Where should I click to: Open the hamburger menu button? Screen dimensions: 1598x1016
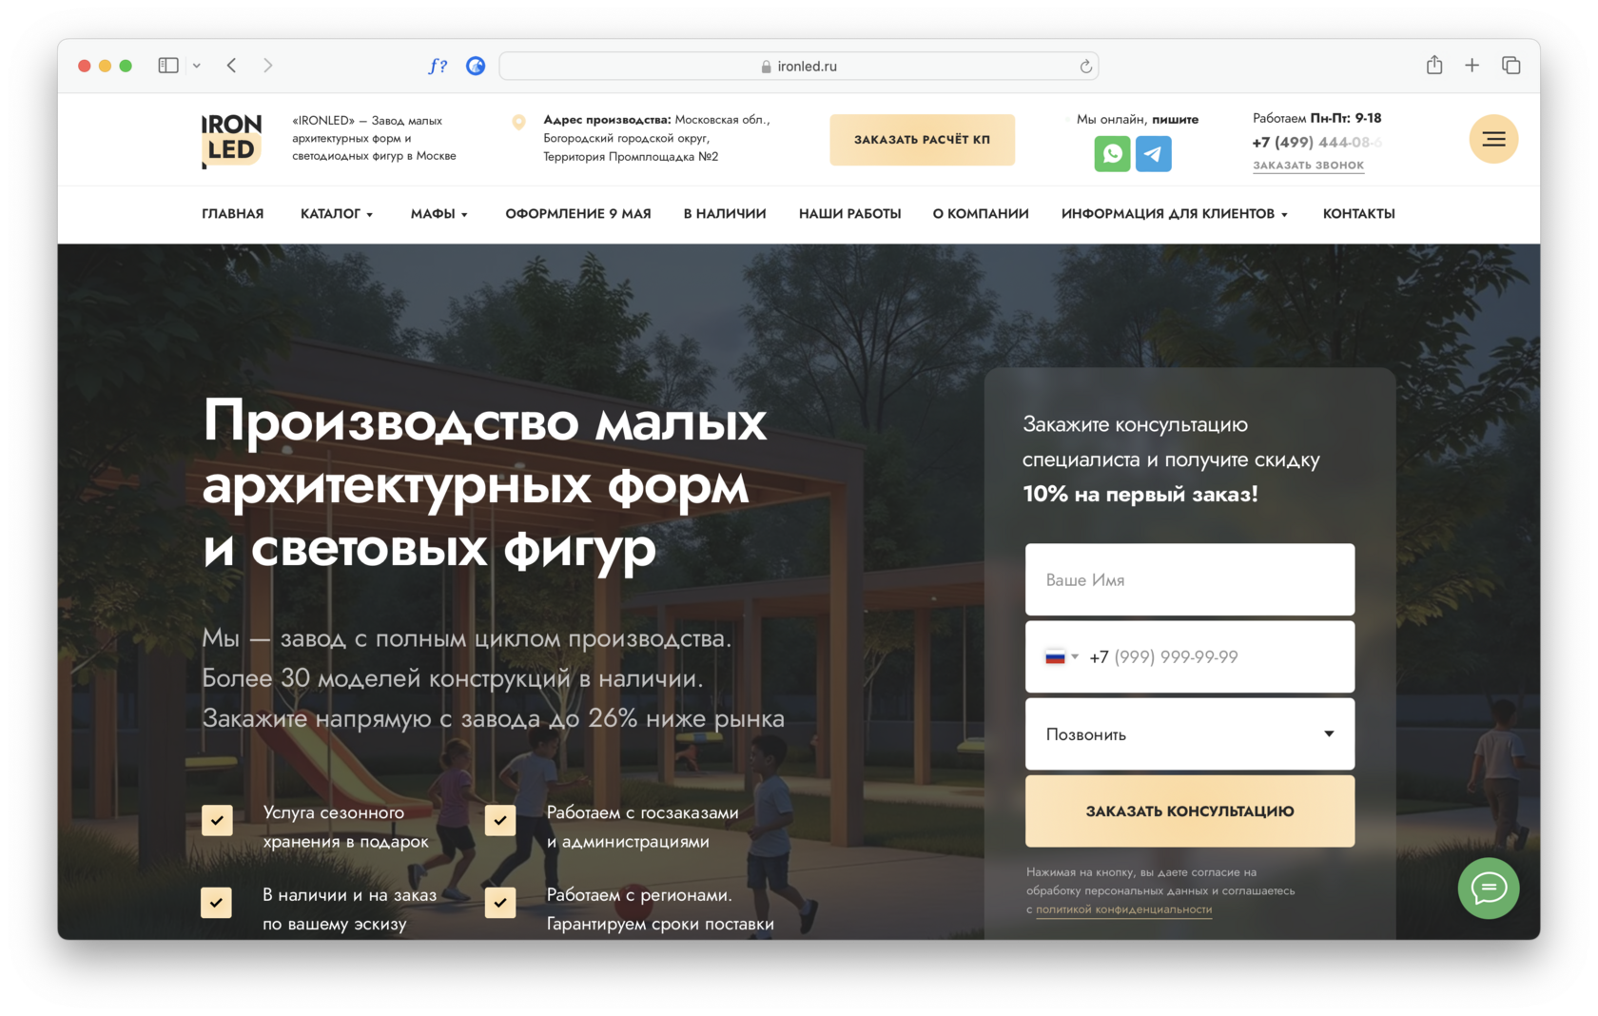[x=1493, y=139]
